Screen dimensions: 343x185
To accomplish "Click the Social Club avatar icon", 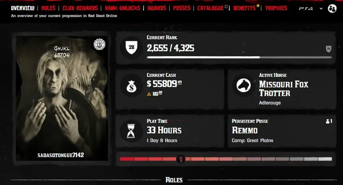I will point(332,9).
